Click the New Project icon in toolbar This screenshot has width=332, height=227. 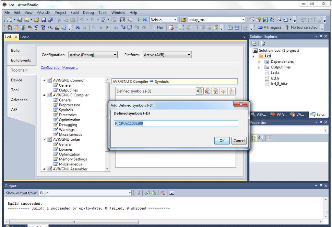[x=9, y=20]
